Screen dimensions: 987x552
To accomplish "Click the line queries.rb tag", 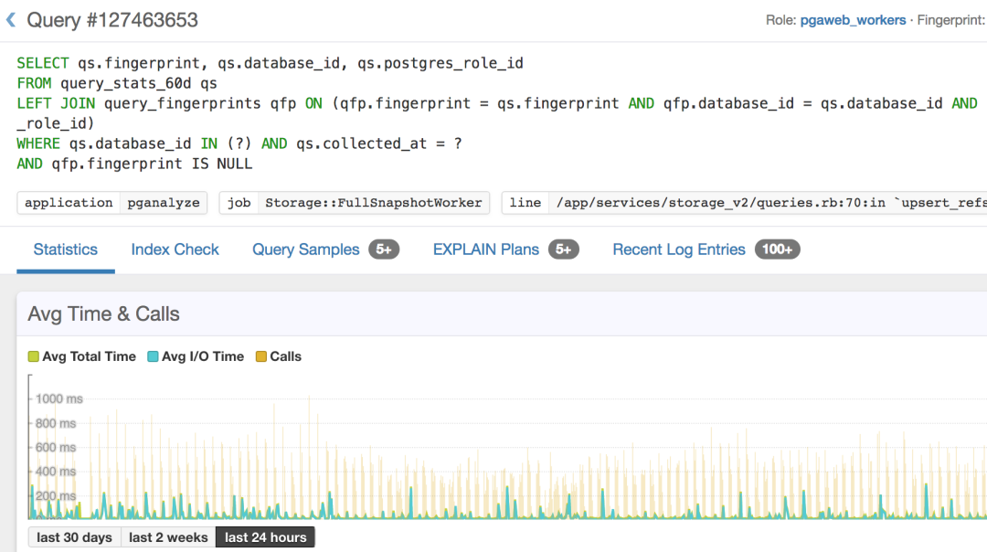I will click(744, 203).
